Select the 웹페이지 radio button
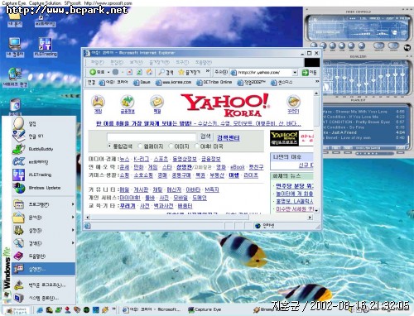 [x=140, y=146]
